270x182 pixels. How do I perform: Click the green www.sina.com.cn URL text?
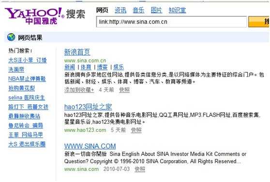coord(85,61)
